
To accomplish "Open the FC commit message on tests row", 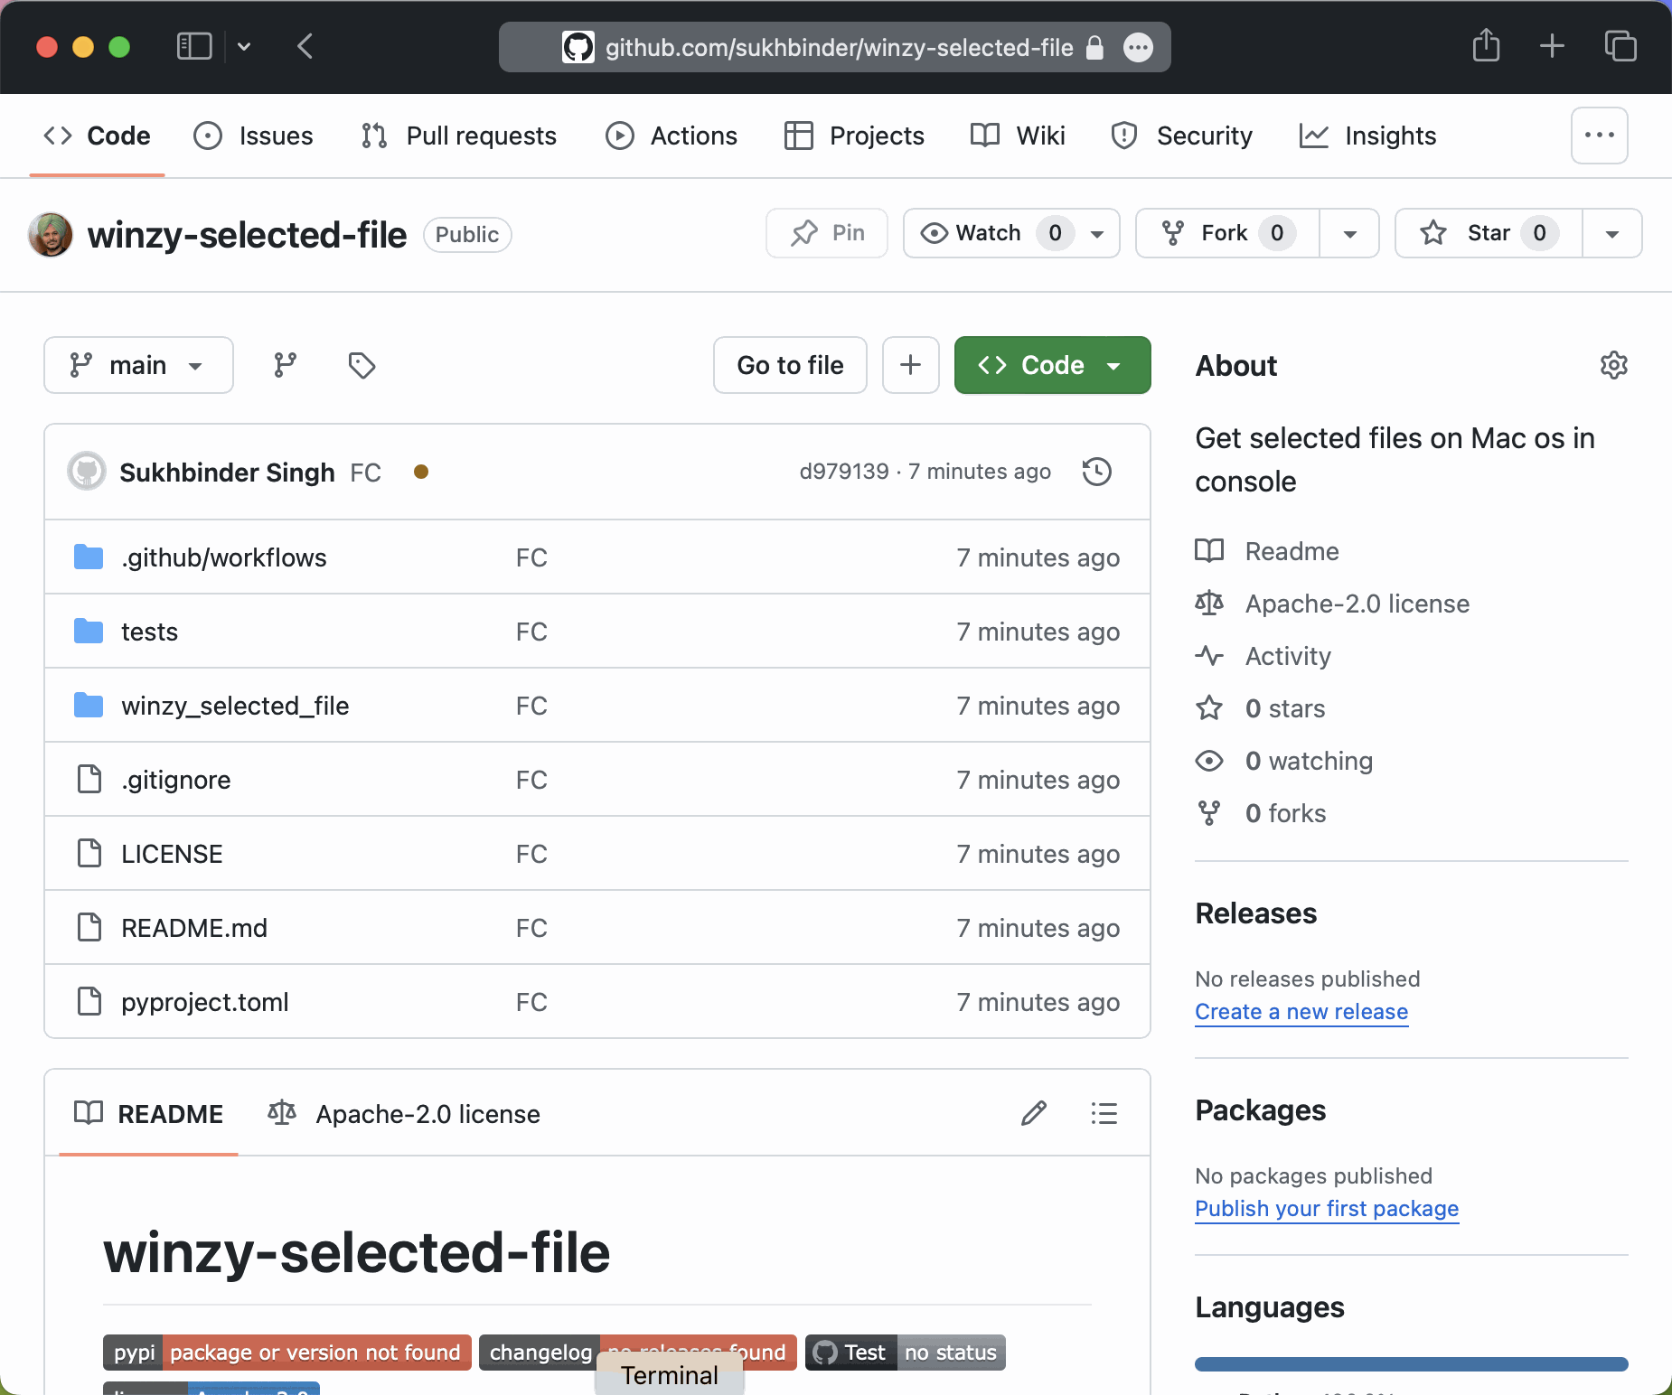I will click(x=531, y=632).
